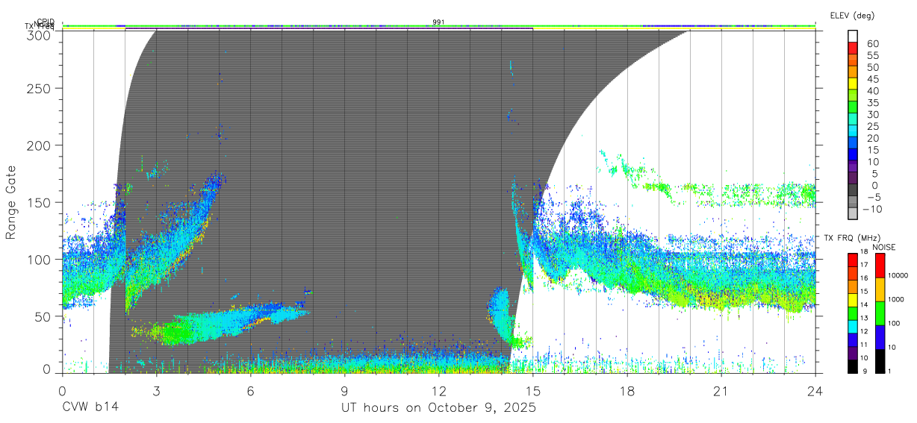This screenshot has height=423, width=917.
Task: Click the 'UT hours on October 9, 2025' label
Action: click(x=438, y=407)
